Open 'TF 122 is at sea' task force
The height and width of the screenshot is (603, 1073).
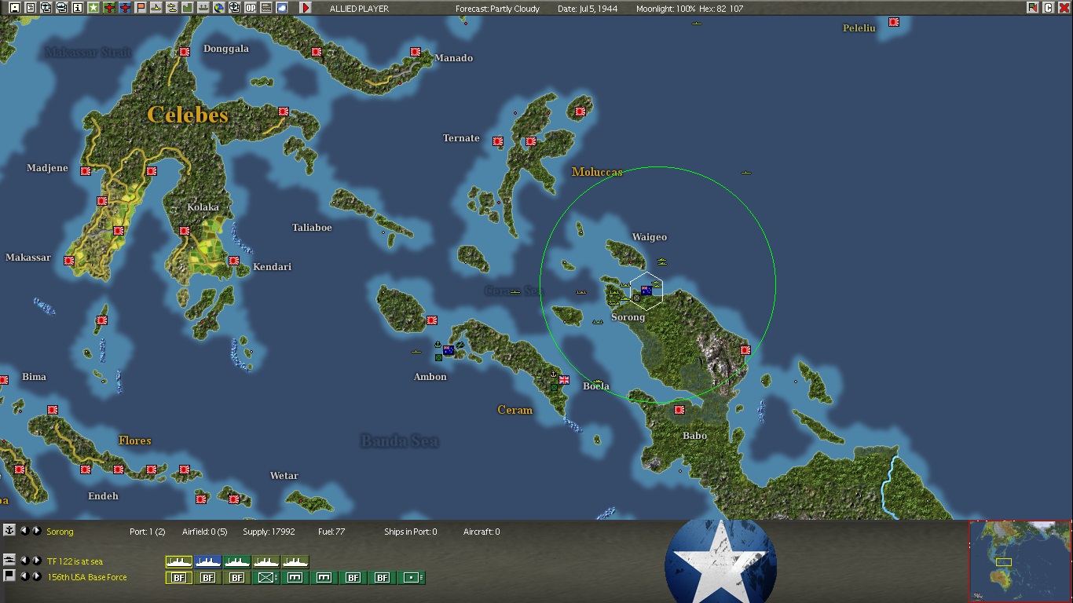[75, 561]
